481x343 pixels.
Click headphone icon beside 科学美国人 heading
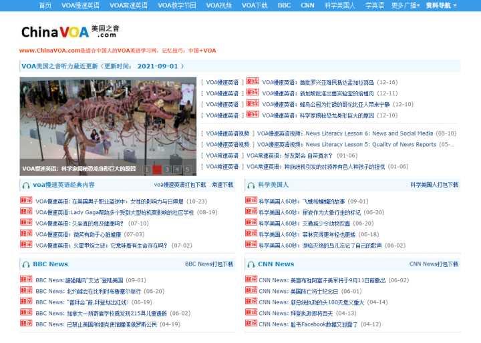(251, 185)
